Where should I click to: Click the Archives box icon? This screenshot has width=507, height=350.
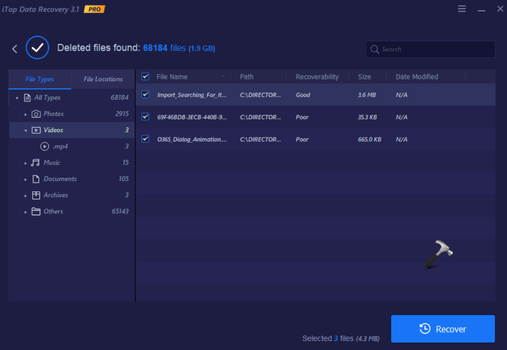click(x=36, y=195)
